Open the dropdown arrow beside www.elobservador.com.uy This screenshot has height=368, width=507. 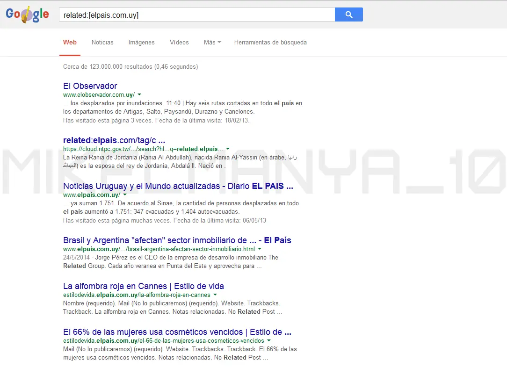coord(138,94)
